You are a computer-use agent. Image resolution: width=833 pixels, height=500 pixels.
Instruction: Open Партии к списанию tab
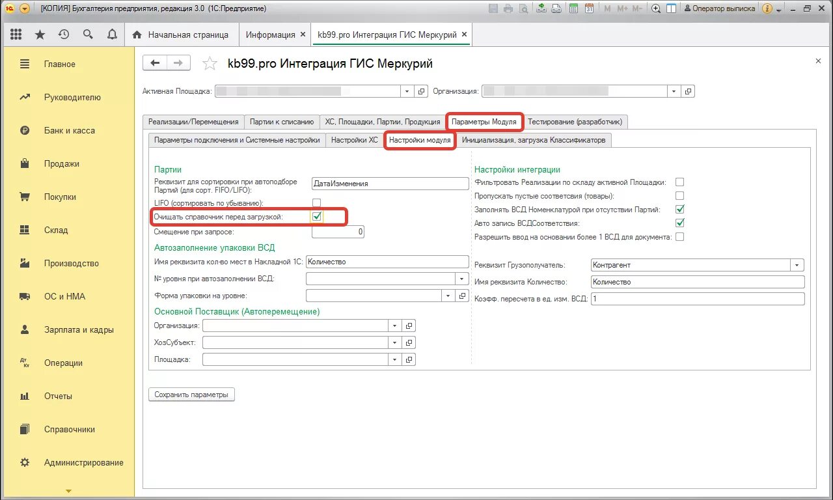click(x=282, y=122)
